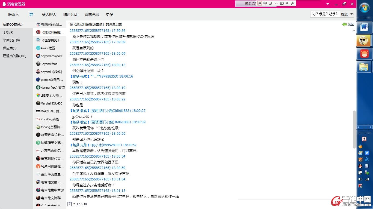
Task: Click sender 【地狱·无常】(87938353) at 18:00:16
Action: [101, 76]
